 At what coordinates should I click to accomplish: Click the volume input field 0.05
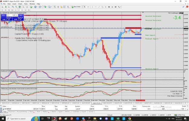12,15
